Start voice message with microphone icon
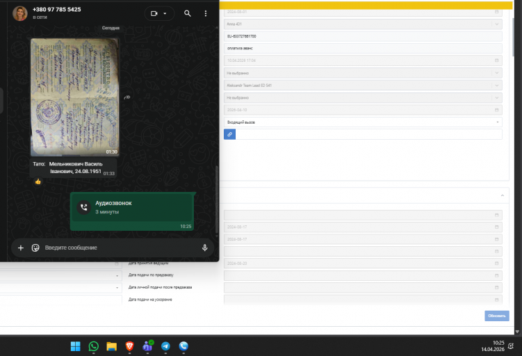Viewport: 522px width, 356px height. pyautogui.click(x=205, y=248)
